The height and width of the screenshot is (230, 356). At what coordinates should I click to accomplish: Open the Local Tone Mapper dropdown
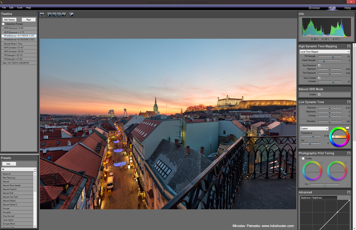point(325,52)
